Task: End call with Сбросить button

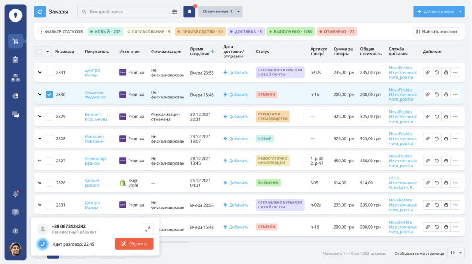Action: [134, 244]
